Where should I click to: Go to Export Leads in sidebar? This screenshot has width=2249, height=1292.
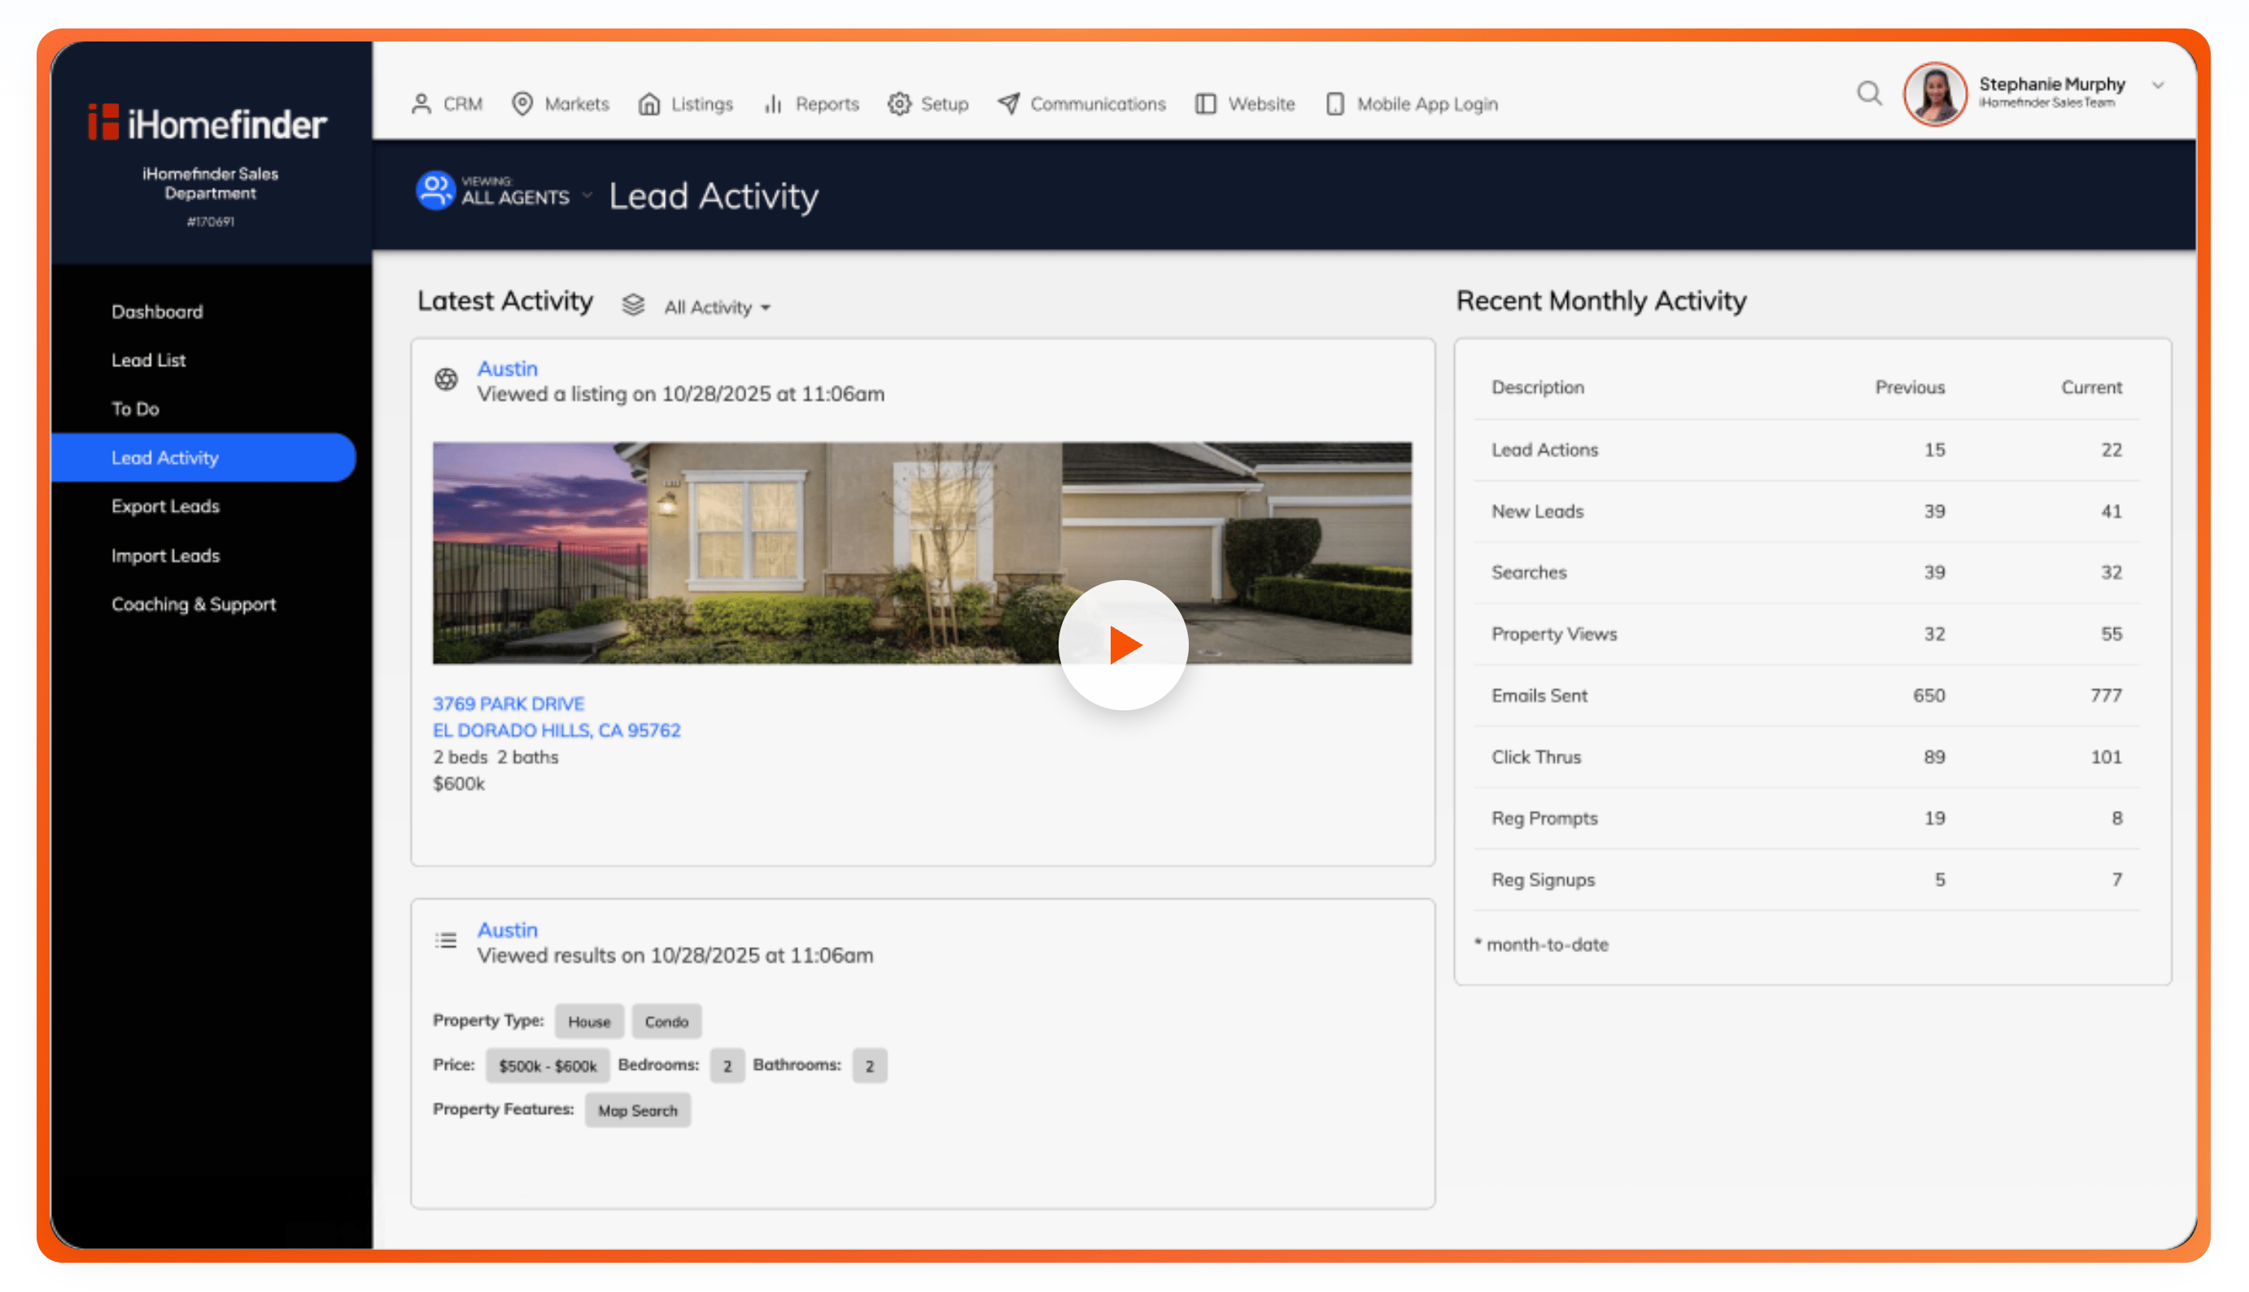click(165, 506)
